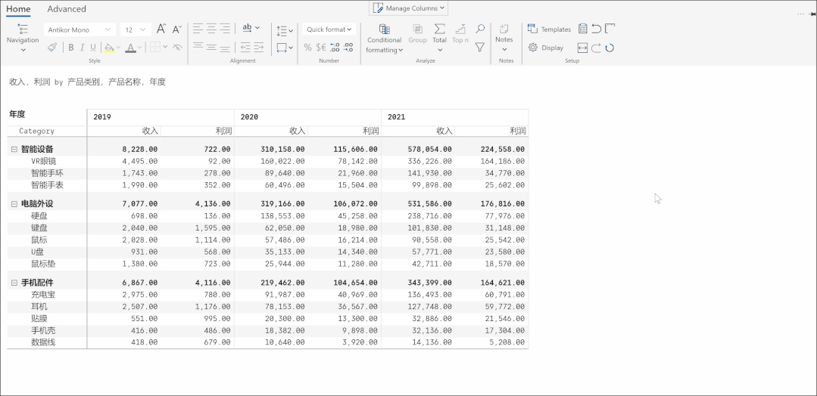Open the Antikor Mono font dropdown
The height and width of the screenshot is (396, 817).
pyautogui.click(x=79, y=29)
